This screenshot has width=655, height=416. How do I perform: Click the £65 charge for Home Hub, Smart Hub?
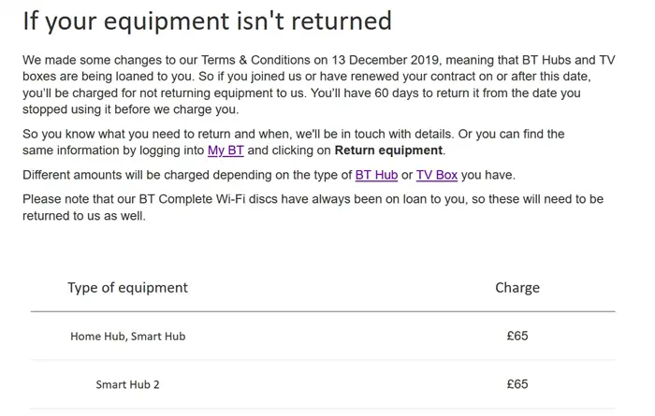[517, 336]
